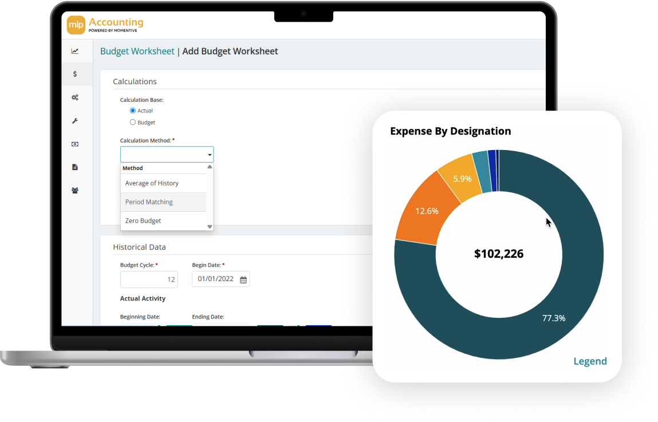Open the cash banknote sidebar icon
The height and width of the screenshot is (422, 658).
75,144
